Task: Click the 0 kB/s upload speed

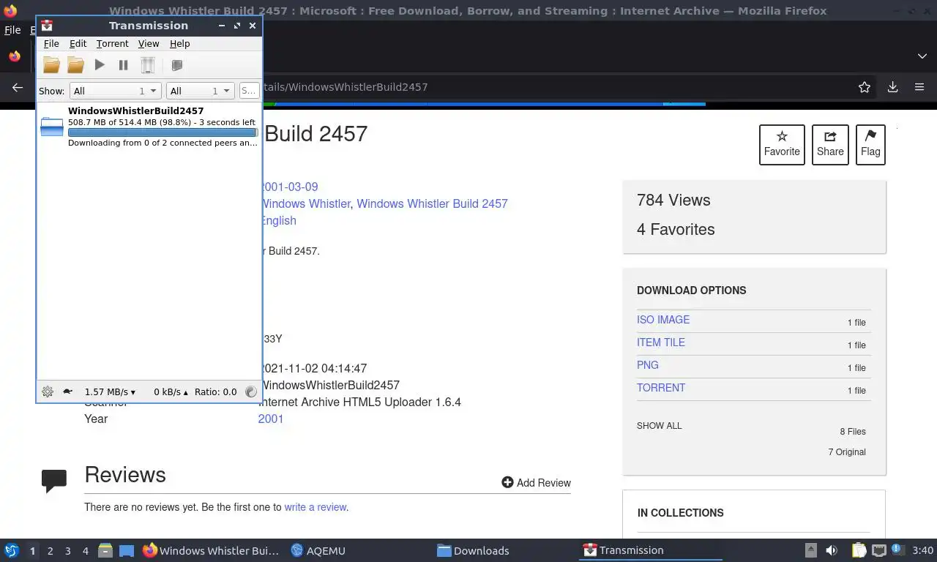Action: 171,392
